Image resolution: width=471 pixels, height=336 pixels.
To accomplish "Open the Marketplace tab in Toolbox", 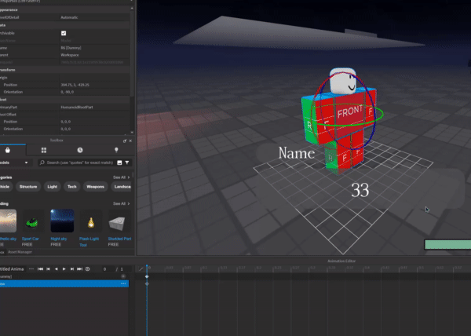I will pyautogui.click(x=8, y=150).
